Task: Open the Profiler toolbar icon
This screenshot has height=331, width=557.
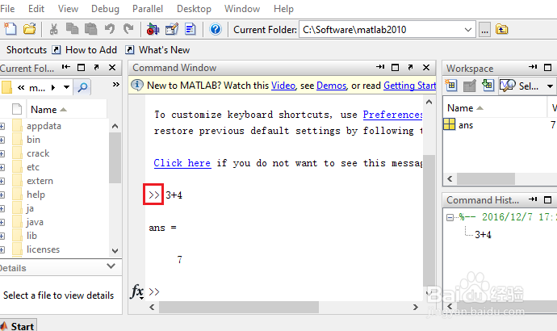Action: (191, 29)
